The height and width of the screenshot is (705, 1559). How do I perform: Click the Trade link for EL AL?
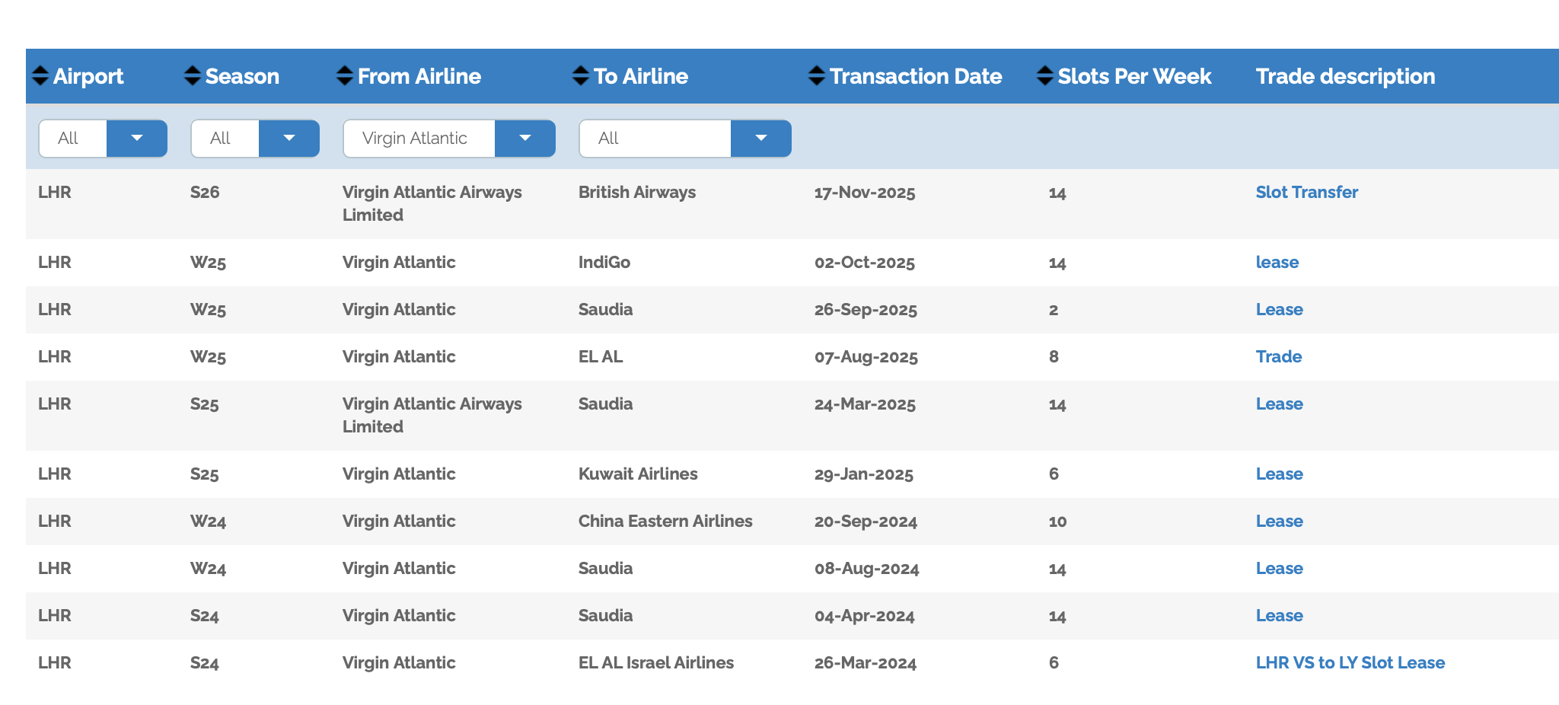pyautogui.click(x=1279, y=356)
